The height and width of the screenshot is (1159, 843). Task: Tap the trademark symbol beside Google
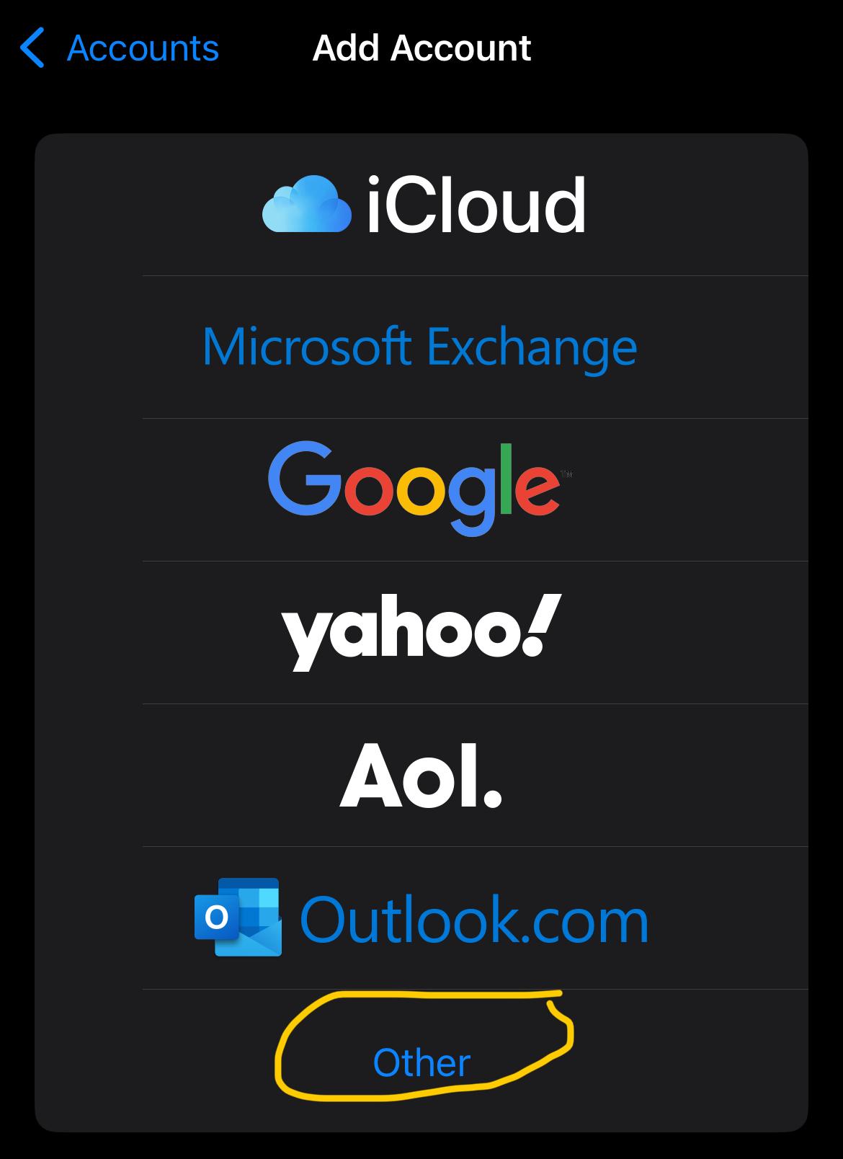[566, 474]
